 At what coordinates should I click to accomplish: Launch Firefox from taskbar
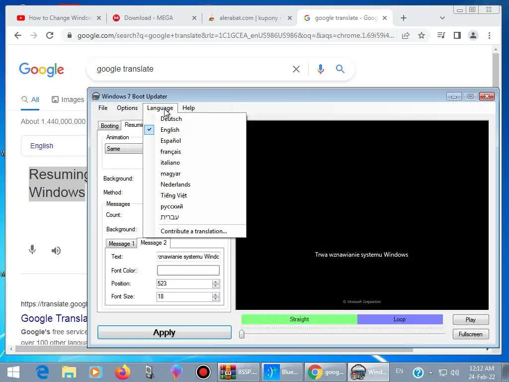coord(123,372)
